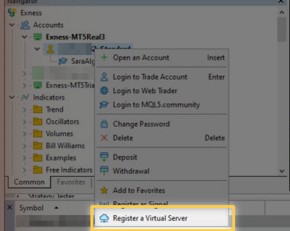Choose Login to MQL5.community
Image resolution: width=290 pixels, height=231 pixels.
point(162,105)
